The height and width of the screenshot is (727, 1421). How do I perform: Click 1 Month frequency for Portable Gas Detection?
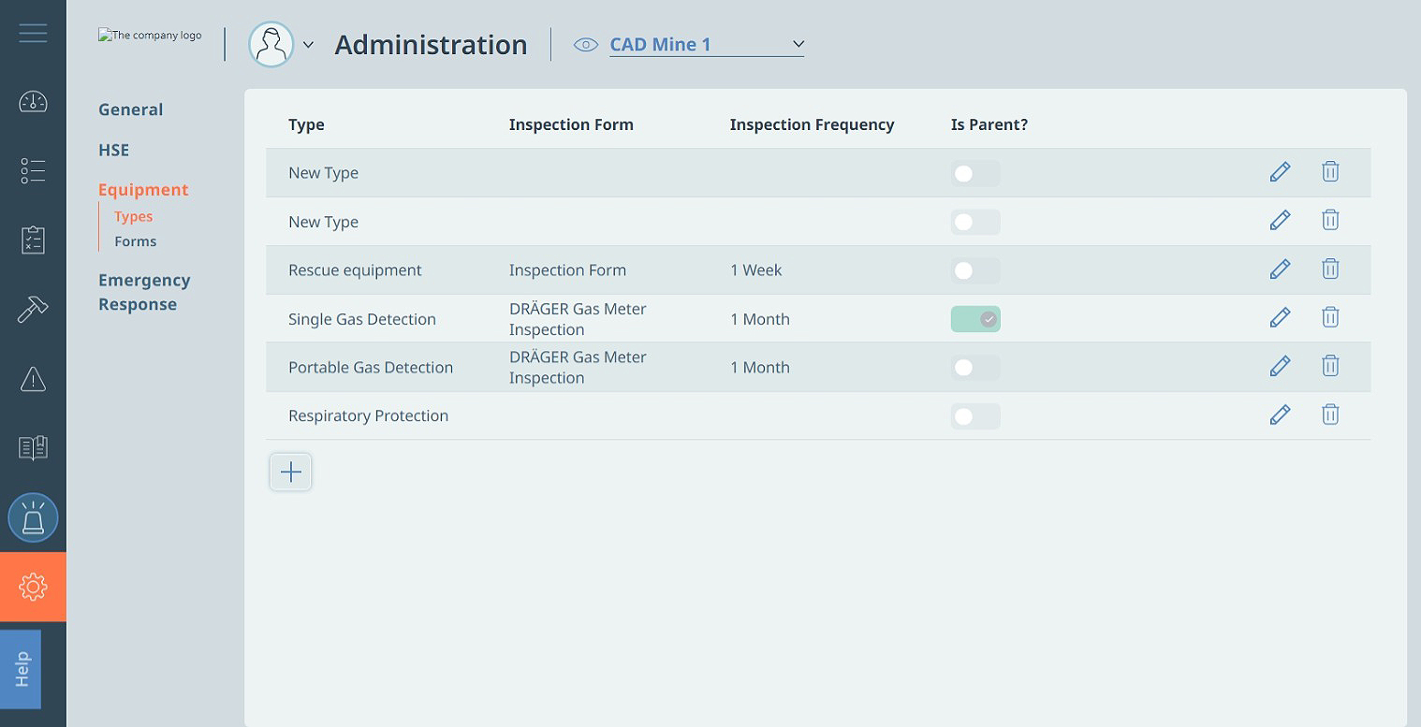(x=760, y=368)
